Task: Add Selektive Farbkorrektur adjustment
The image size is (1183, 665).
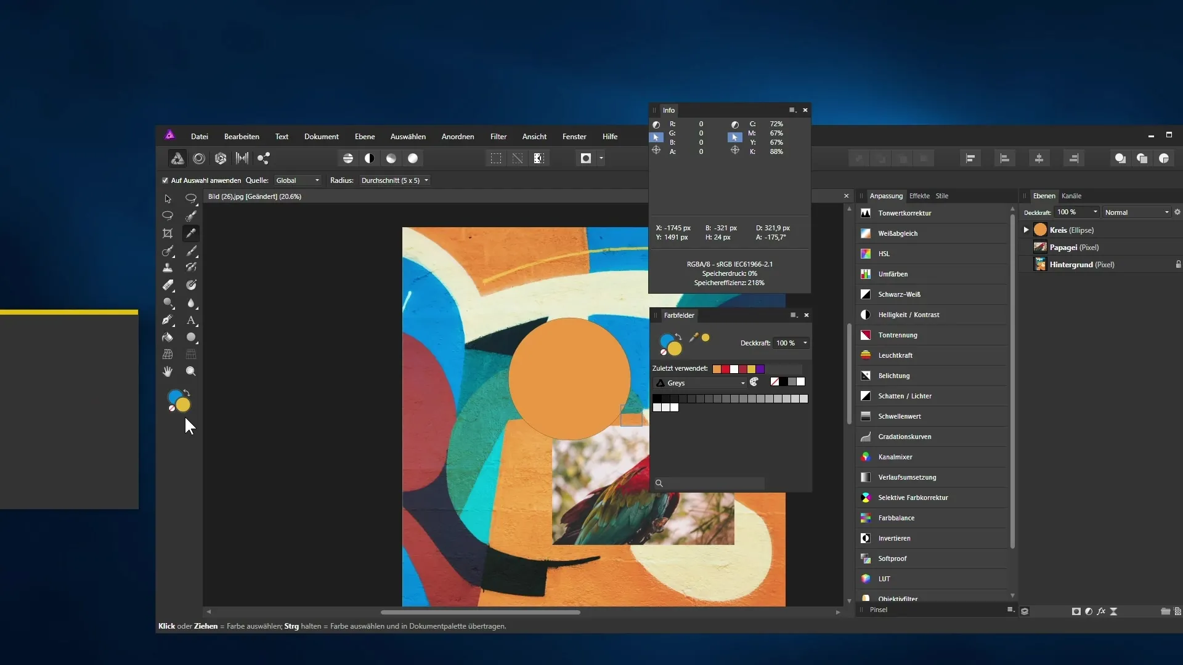Action: pos(933,498)
